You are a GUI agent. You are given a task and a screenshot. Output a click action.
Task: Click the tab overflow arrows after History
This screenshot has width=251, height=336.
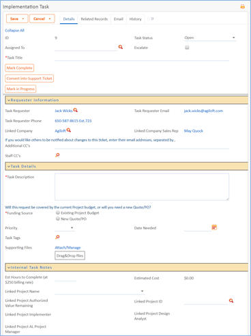(x=151, y=18)
